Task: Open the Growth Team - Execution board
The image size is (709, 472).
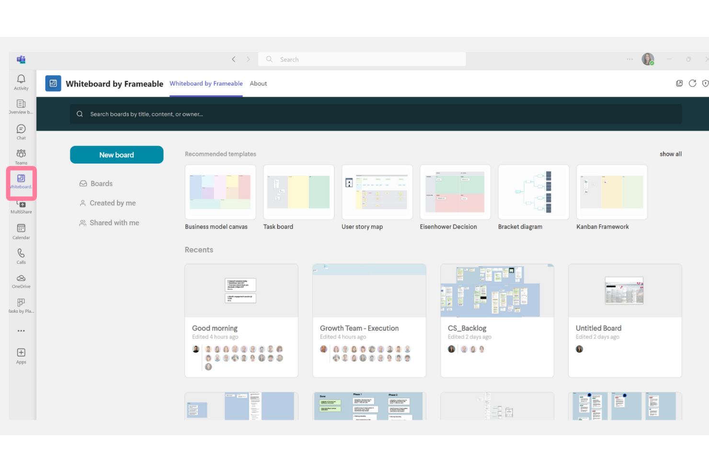Action: pos(369,320)
